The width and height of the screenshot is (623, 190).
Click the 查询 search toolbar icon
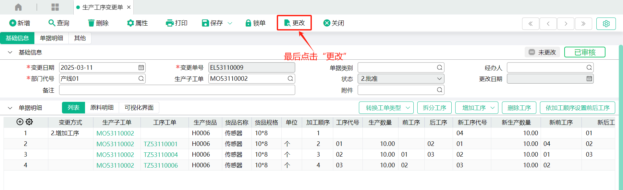[52, 23]
